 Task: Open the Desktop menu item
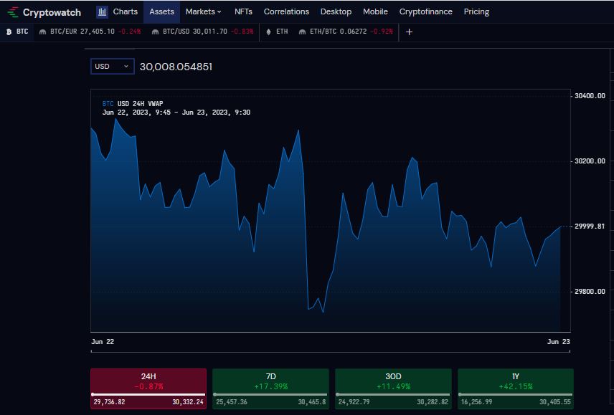pyautogui.click(x=336, y=11)
